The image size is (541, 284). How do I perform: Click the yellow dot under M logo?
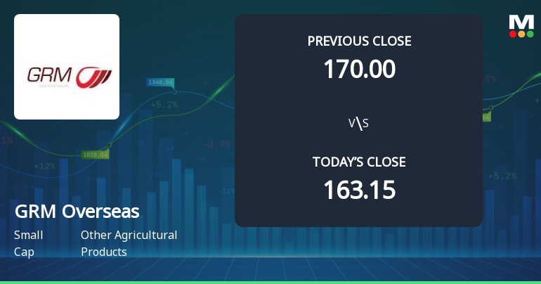pyautogui.click(x=521, y=34)
